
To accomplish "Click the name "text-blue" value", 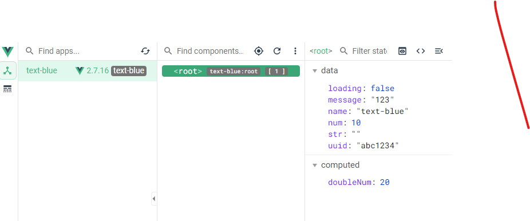I will (x=383, y=112).
